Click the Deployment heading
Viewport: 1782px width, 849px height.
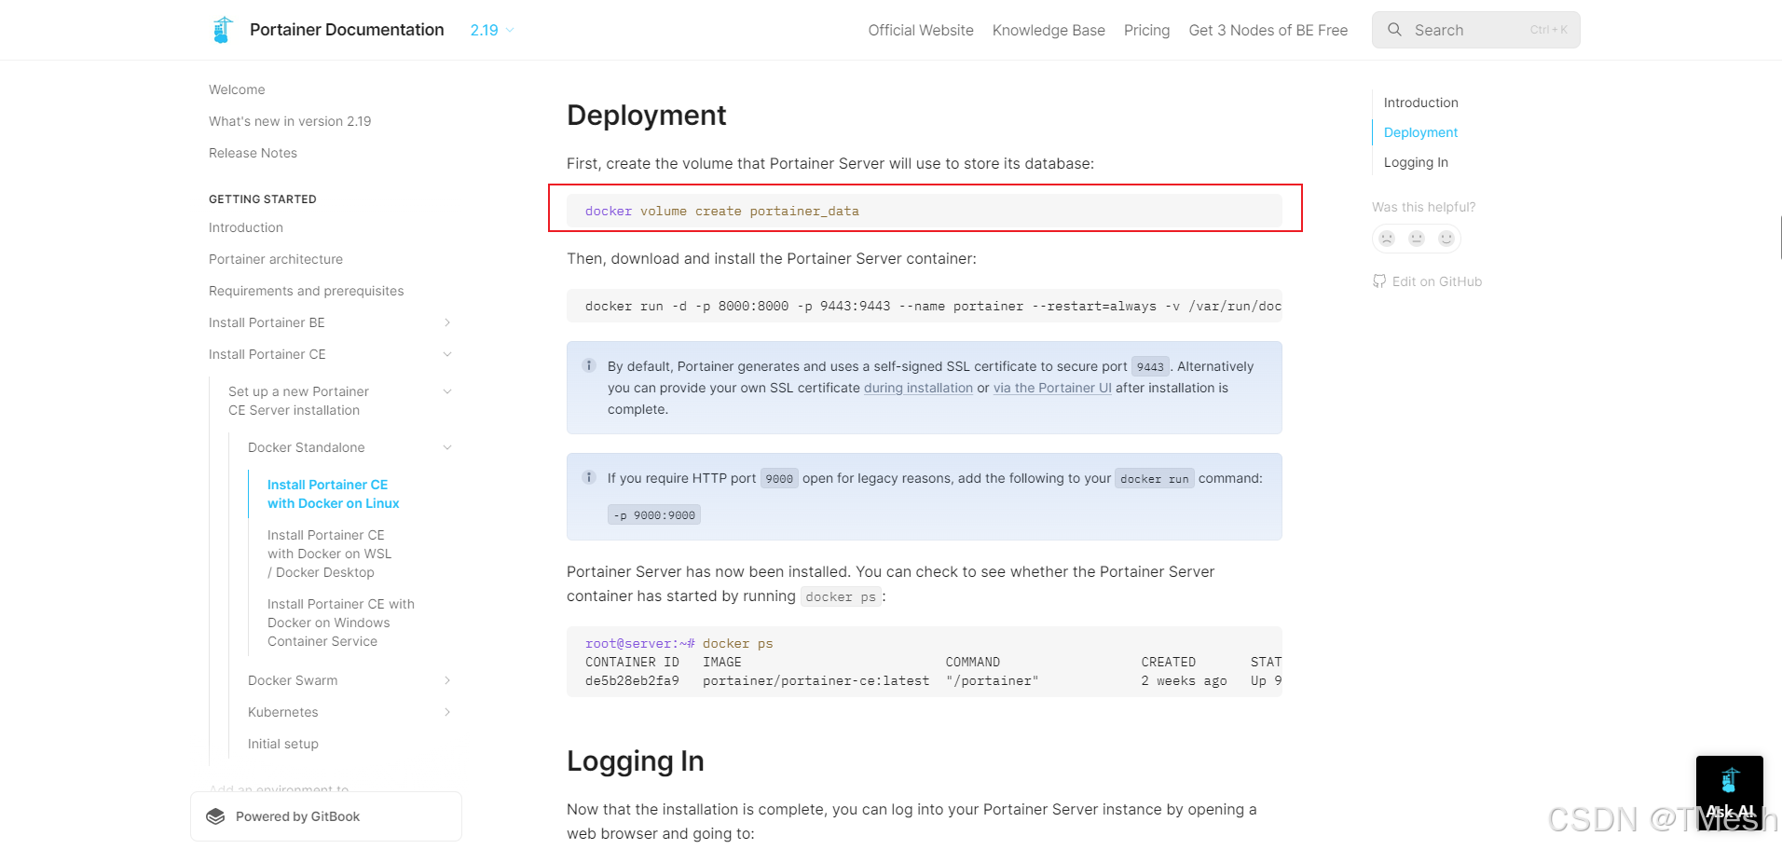point(646,115)
